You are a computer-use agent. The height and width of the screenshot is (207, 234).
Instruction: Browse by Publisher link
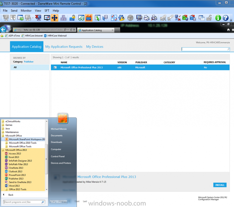coord(29,62)
